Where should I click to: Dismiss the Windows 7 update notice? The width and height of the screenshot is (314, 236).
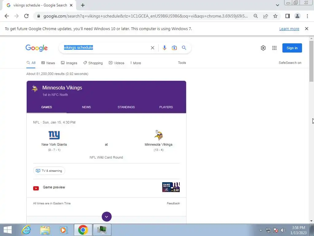pyautogui.click(x=306, y=29)
